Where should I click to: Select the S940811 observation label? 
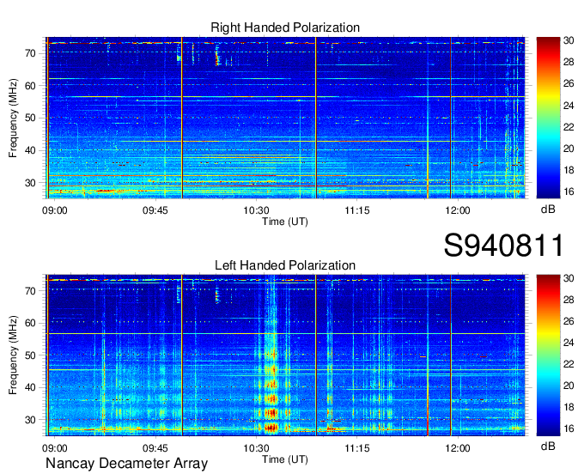(x=503, y=245)
